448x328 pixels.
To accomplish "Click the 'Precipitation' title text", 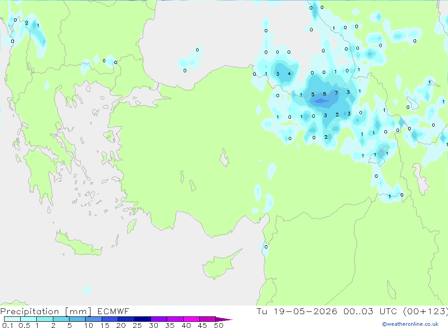I will 30,311.
